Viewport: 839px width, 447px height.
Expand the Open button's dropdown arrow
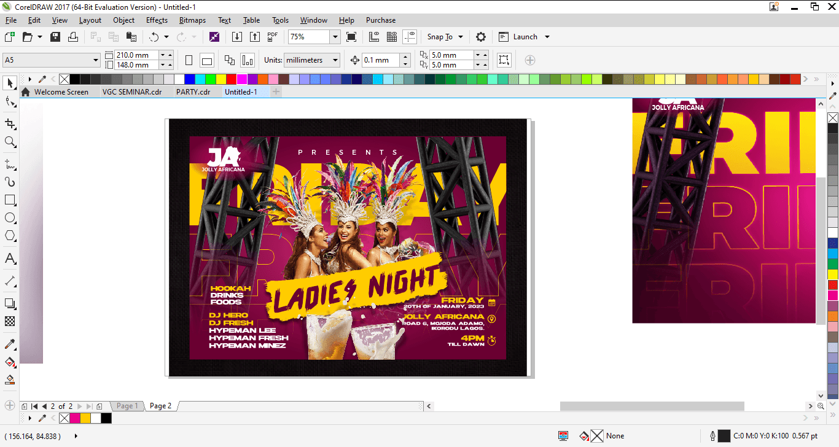pyautogui.click(x=40, y=37)
